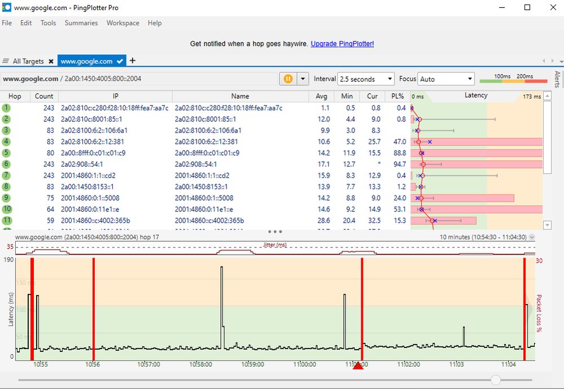Add a new target tab with plus
564x389 pixels.
[x=132, y=60]
